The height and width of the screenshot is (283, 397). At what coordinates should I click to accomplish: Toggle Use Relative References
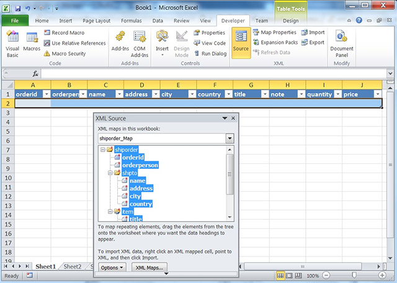click(74, 43)
